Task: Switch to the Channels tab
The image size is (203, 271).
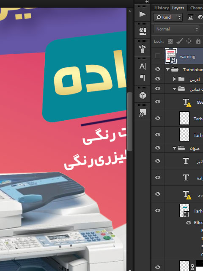Action: [196, 8]
